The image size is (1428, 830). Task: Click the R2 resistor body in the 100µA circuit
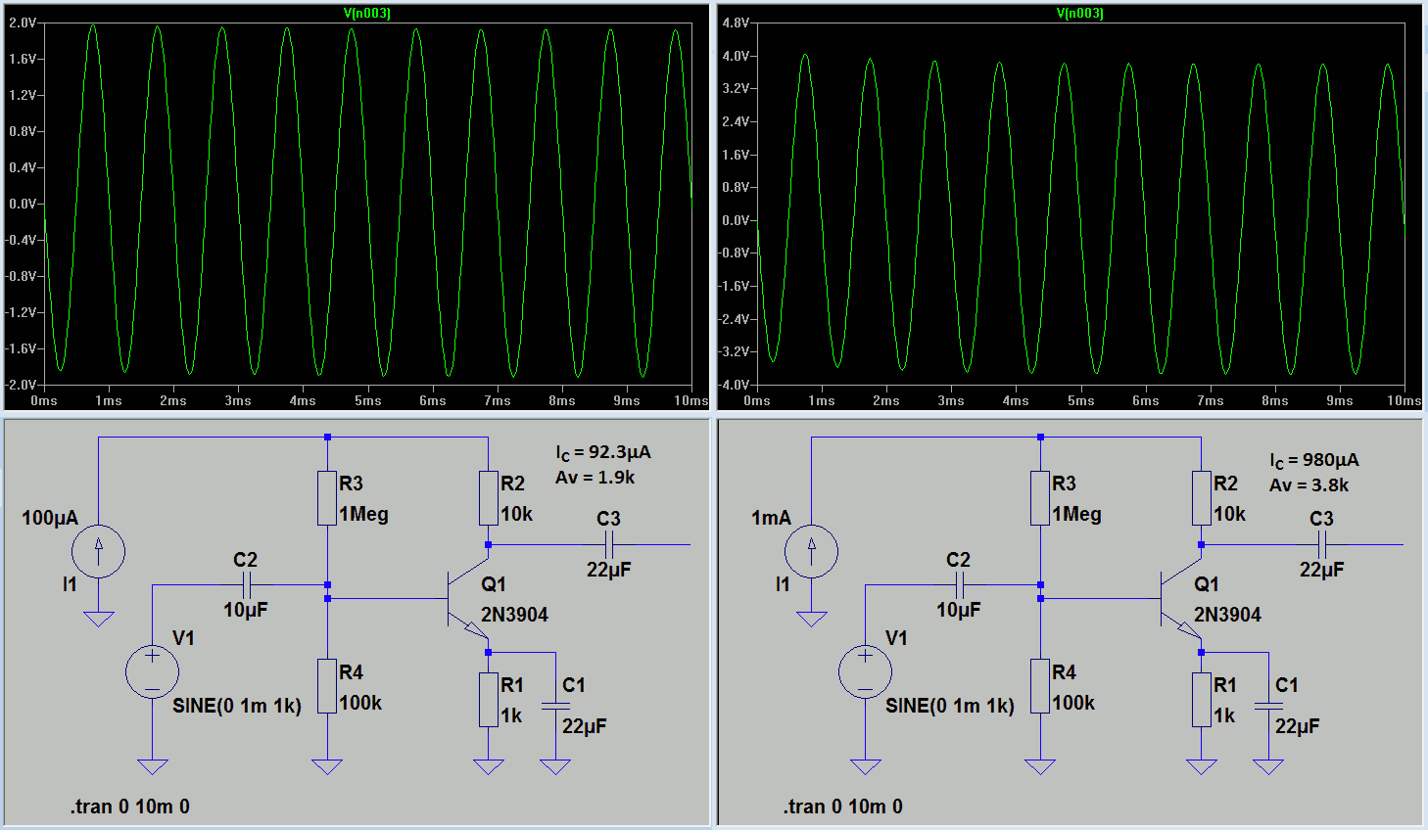click(489, 498)
